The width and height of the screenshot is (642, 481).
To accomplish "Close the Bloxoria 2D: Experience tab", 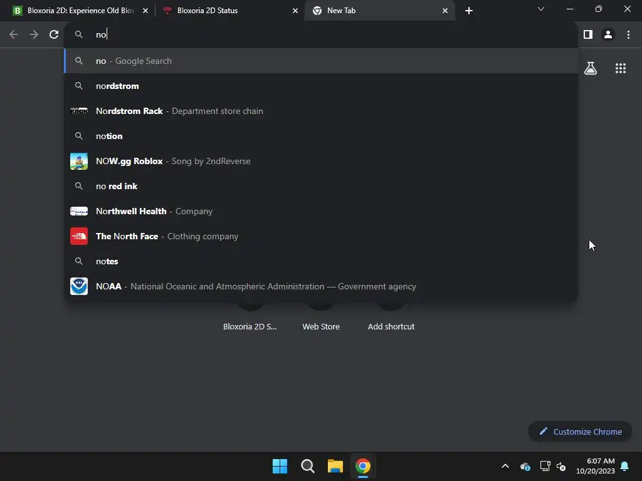I will click(145, 11).
